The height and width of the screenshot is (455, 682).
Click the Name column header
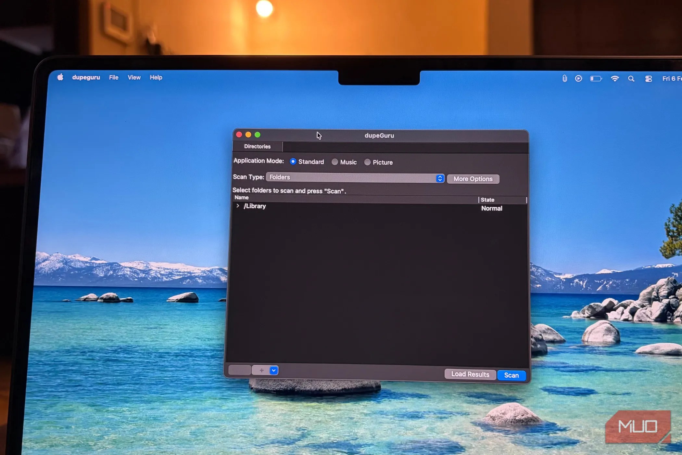[x=241, y=197]
